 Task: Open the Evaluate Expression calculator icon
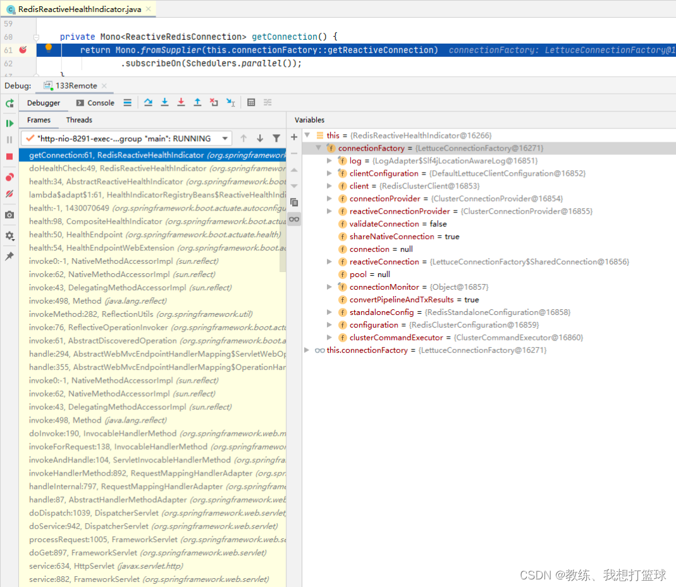click(250, 102)
